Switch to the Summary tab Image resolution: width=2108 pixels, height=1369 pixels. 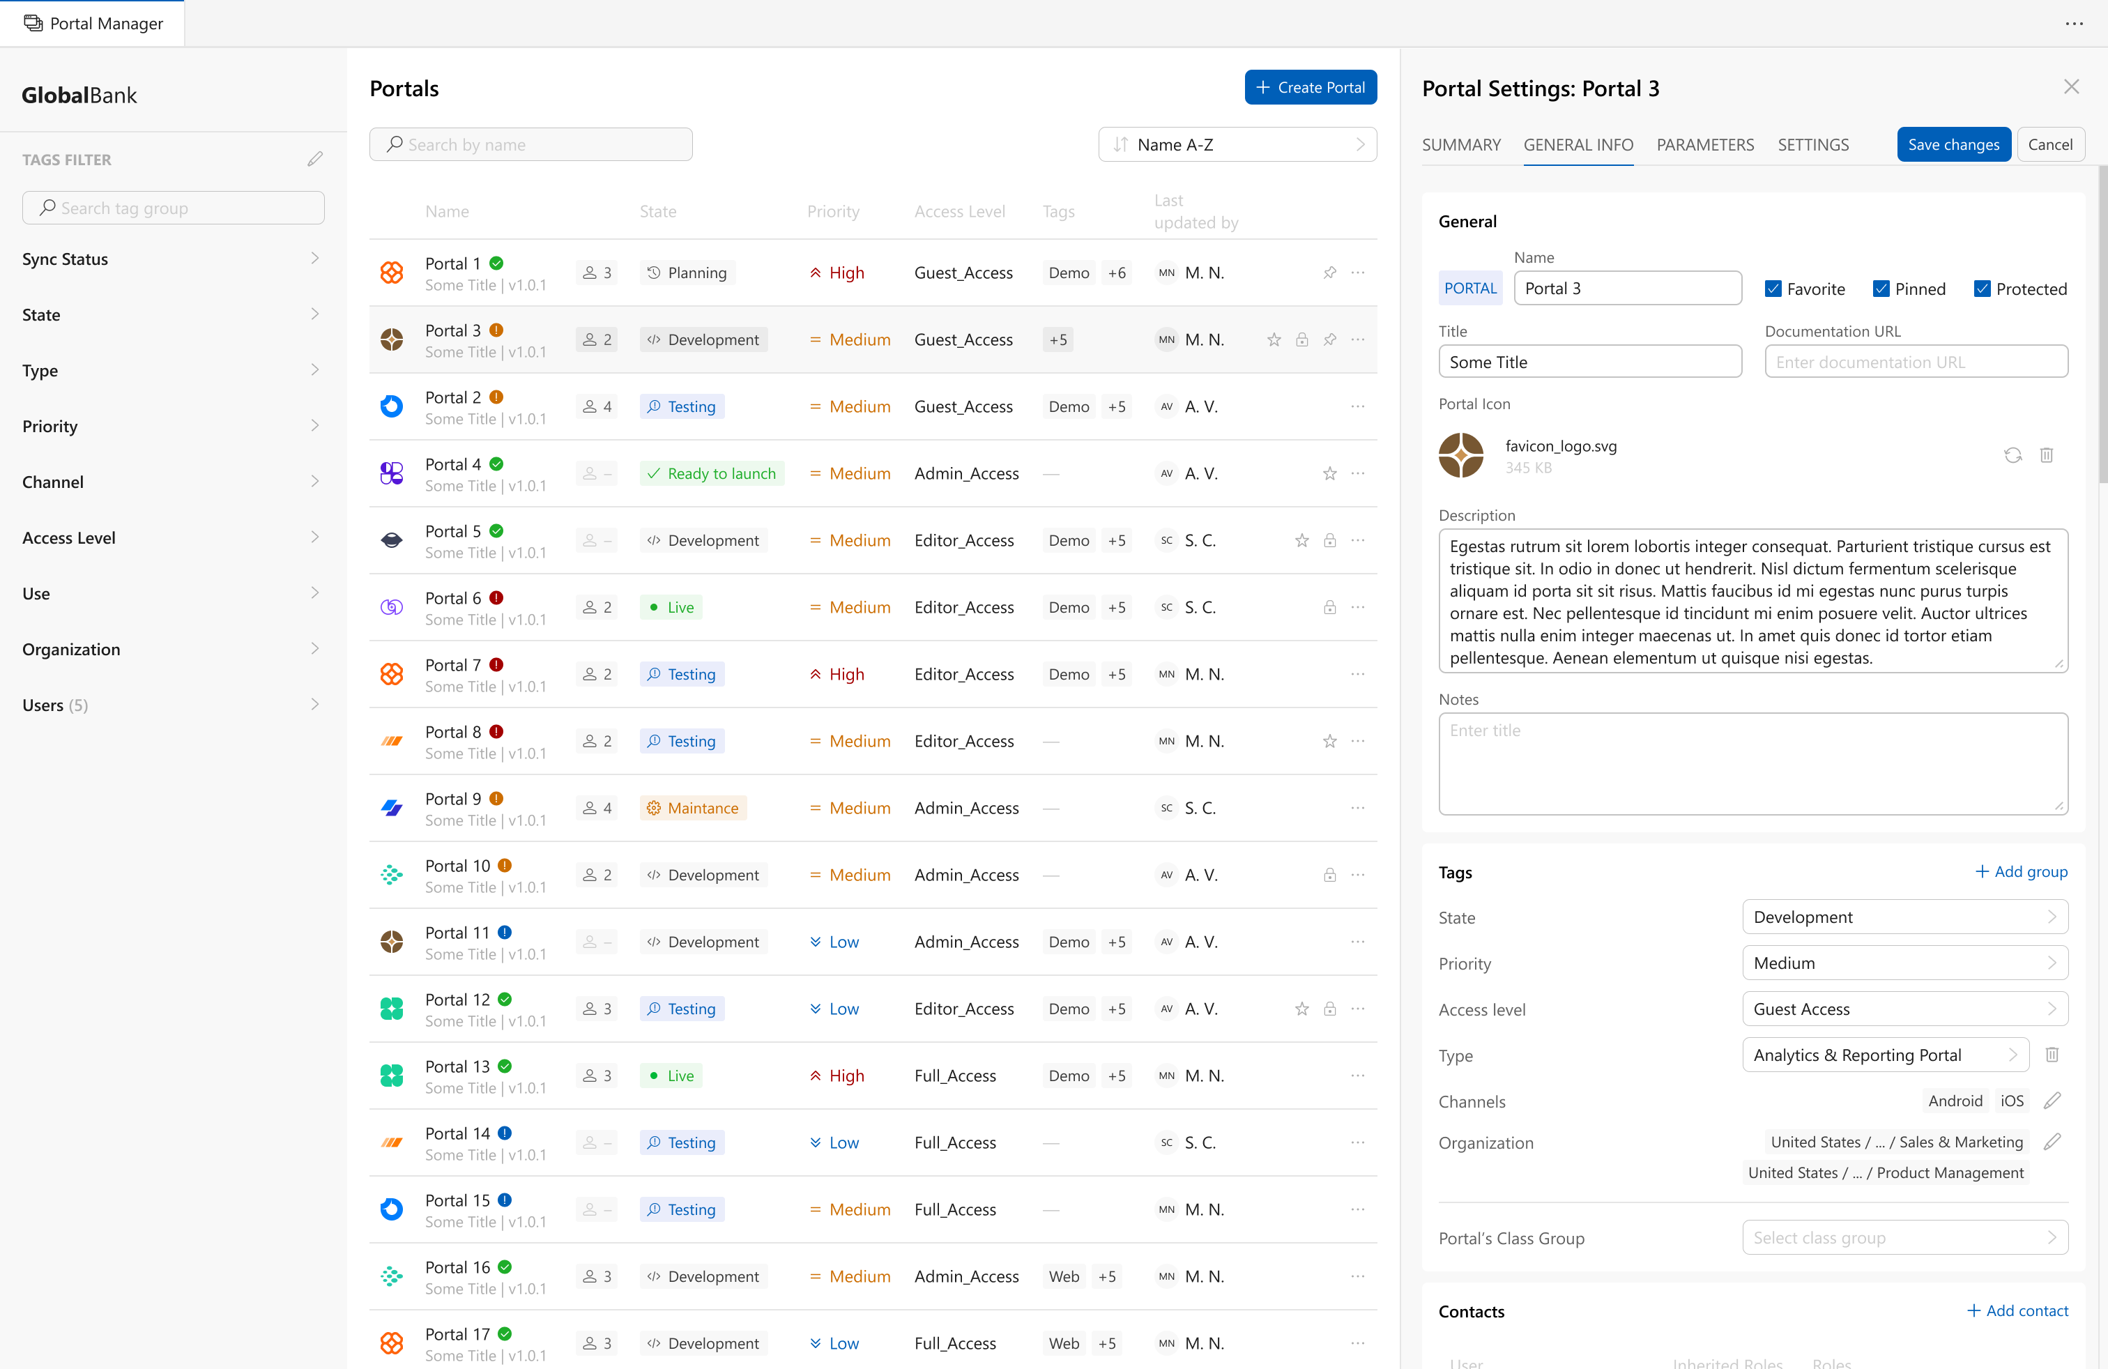coord(1461,144)
